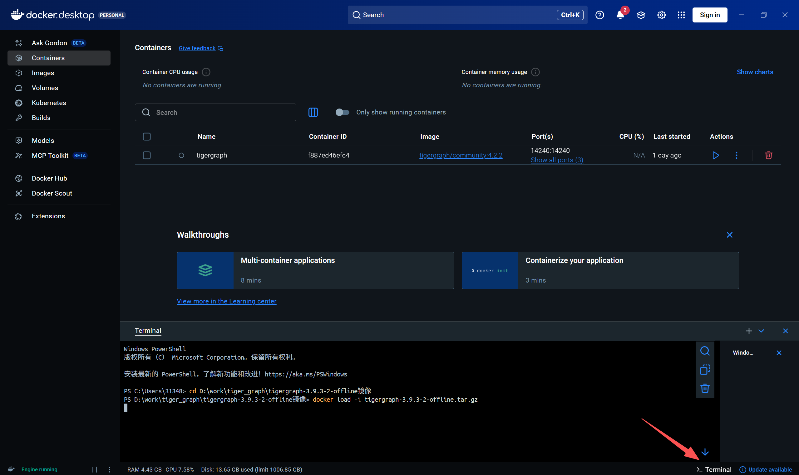Toggle Only show running containers switch
The width and height of the screenshot is (799, 475).
tap(342, 112)
